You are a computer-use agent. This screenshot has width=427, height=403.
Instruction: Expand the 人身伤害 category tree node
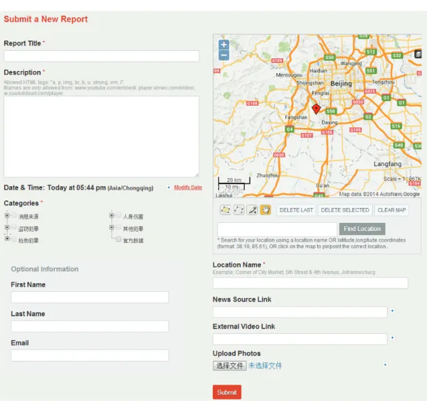(111, 215)
